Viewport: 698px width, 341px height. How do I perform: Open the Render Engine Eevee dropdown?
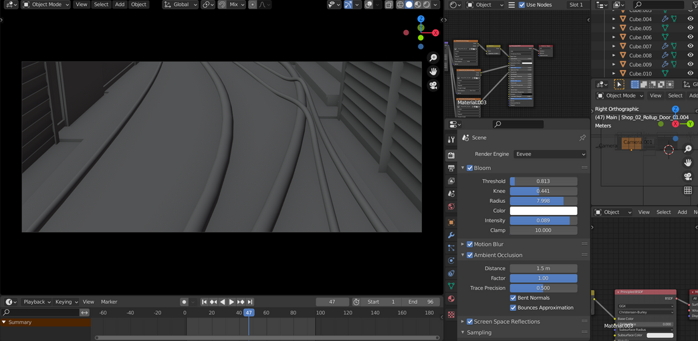(x=550, y=154)
